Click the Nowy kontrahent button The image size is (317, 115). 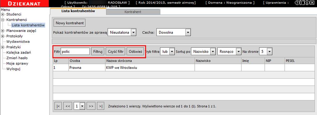coord(70,23)
